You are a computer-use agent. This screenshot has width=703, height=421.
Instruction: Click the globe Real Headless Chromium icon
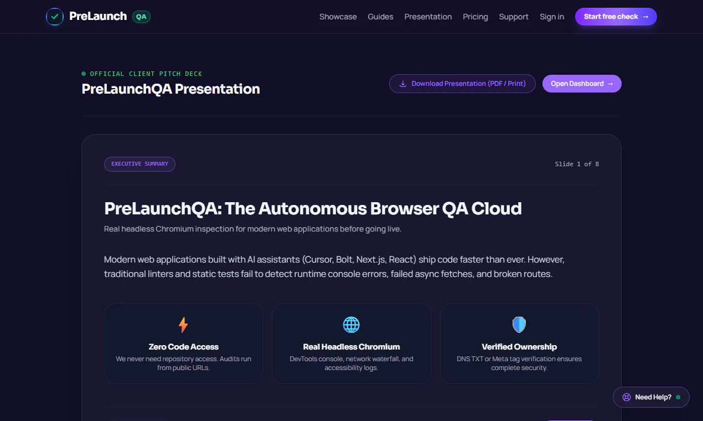[x=351, y=325]
